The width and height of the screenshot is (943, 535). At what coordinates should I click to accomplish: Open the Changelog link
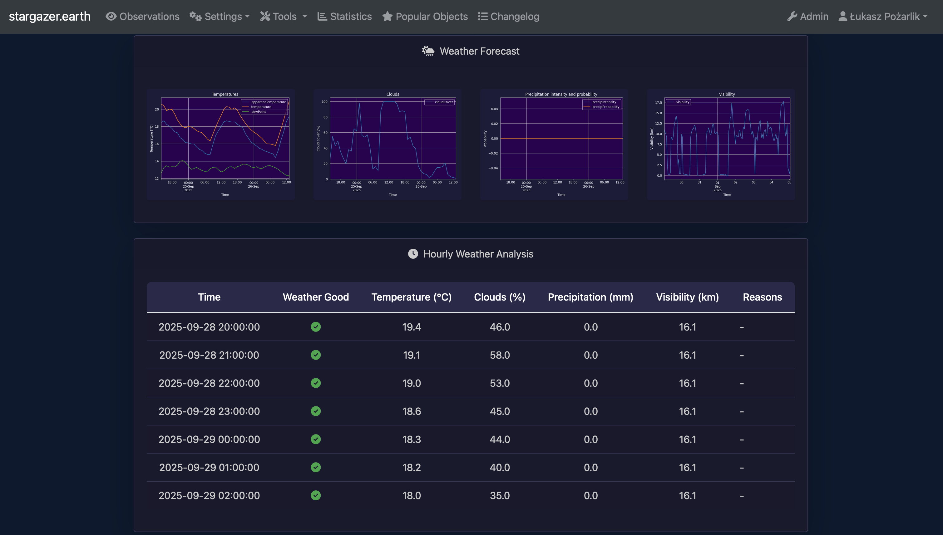tap(515, 17)
